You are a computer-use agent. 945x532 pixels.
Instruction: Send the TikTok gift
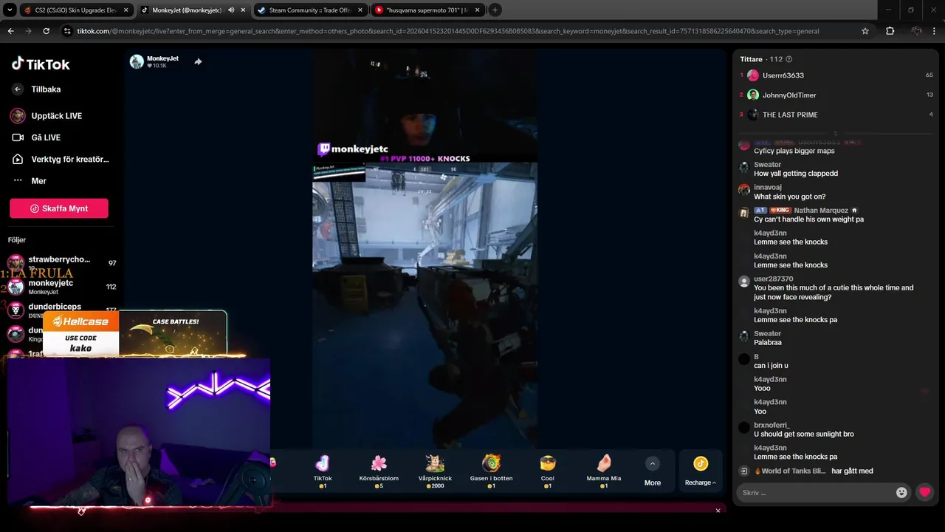tap(323, 471)
